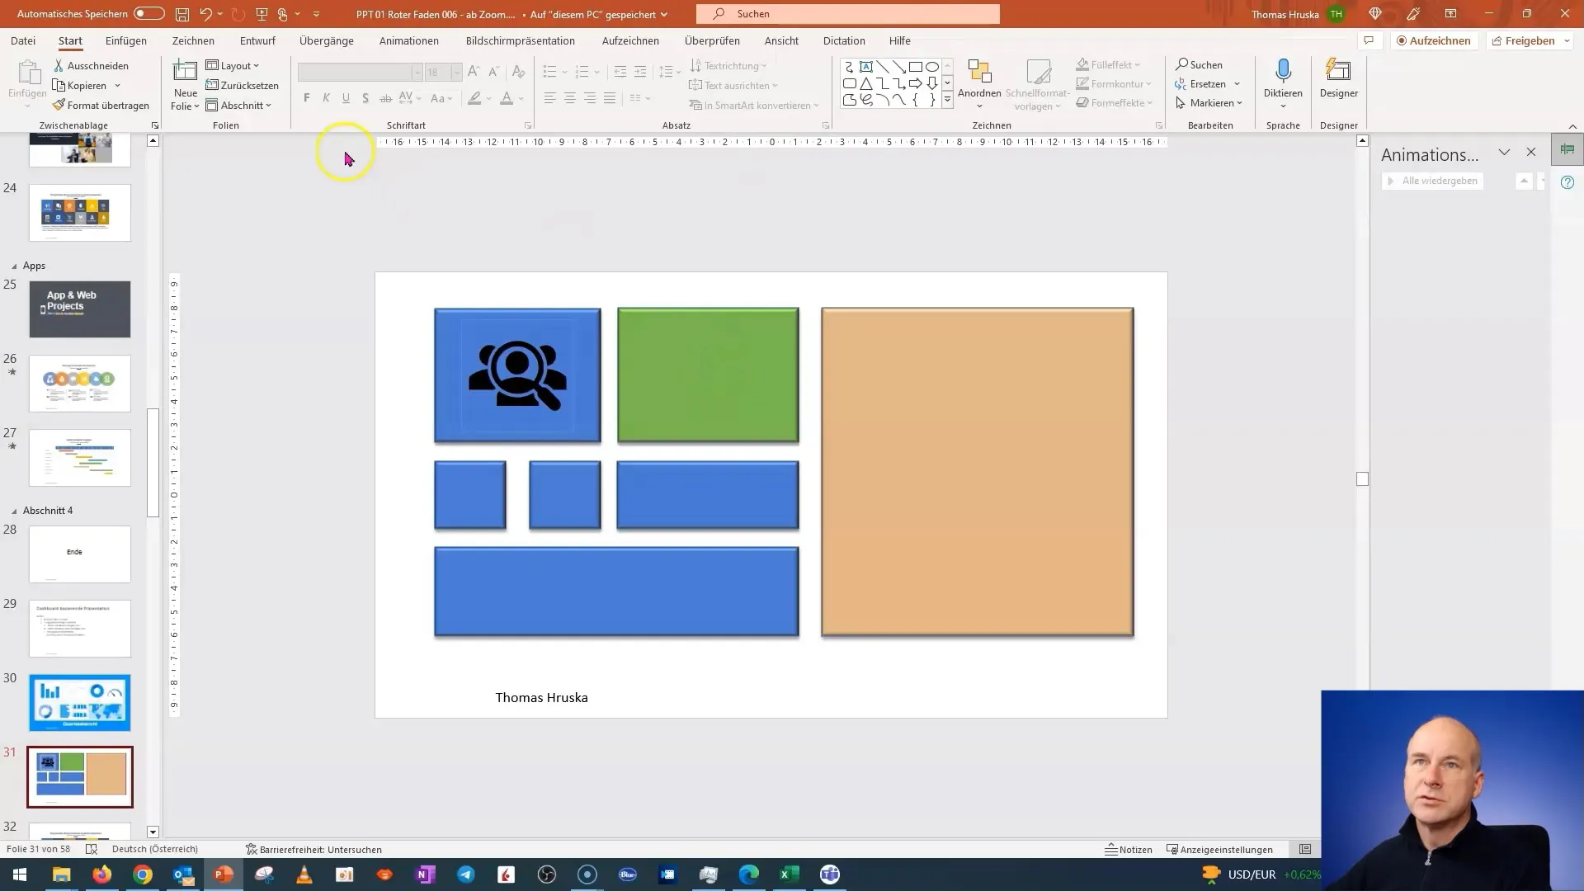Click the Underline formatting icon

[346, 100]
